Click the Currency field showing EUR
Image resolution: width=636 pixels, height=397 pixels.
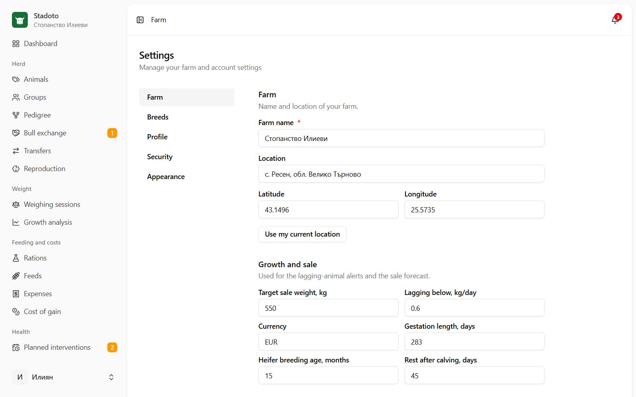tap(328, 342)
